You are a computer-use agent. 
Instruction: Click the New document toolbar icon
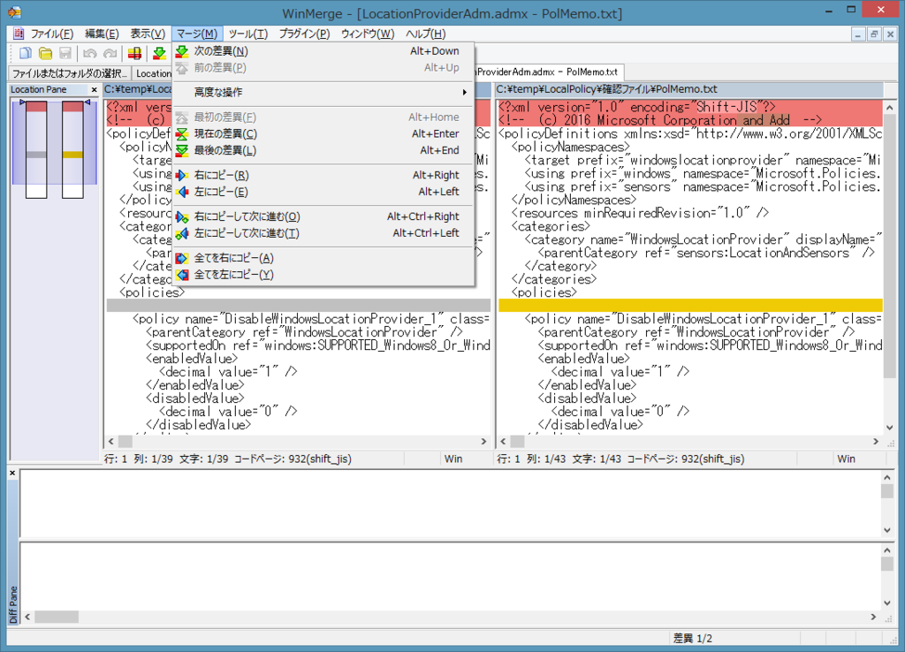(25, 54)
